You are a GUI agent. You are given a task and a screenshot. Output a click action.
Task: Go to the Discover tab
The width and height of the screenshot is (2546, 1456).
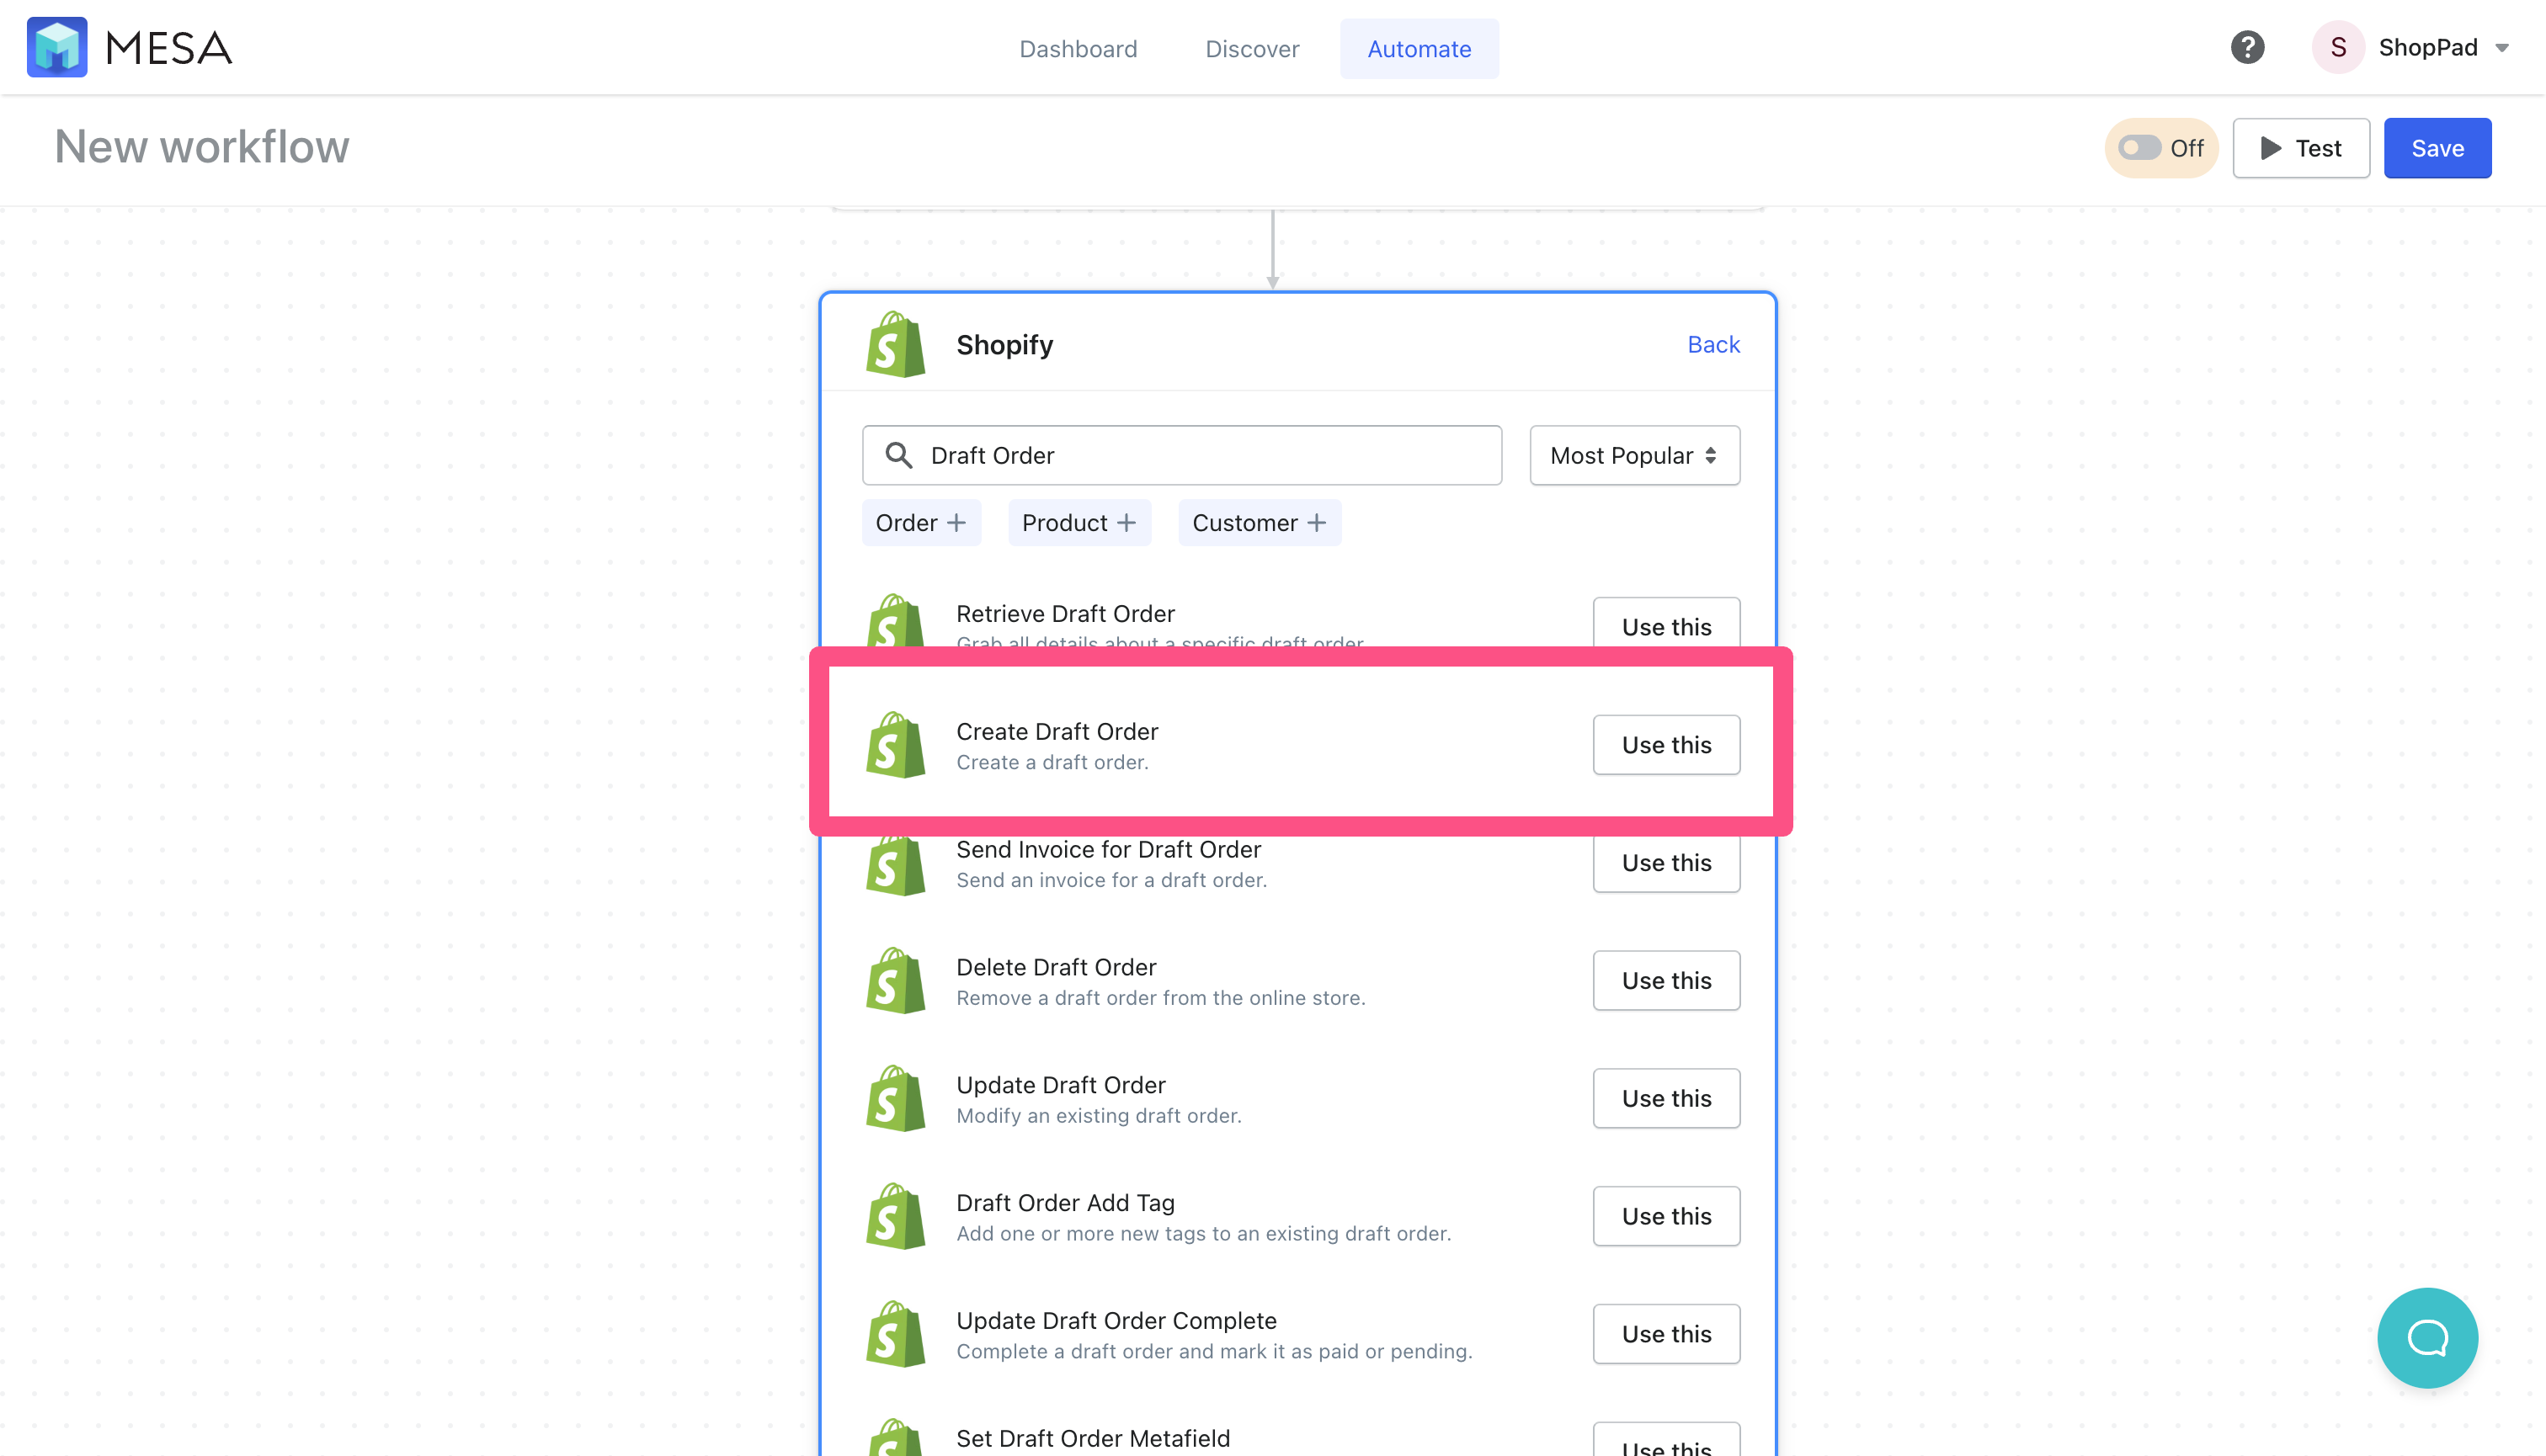(x=1251, y=49)
